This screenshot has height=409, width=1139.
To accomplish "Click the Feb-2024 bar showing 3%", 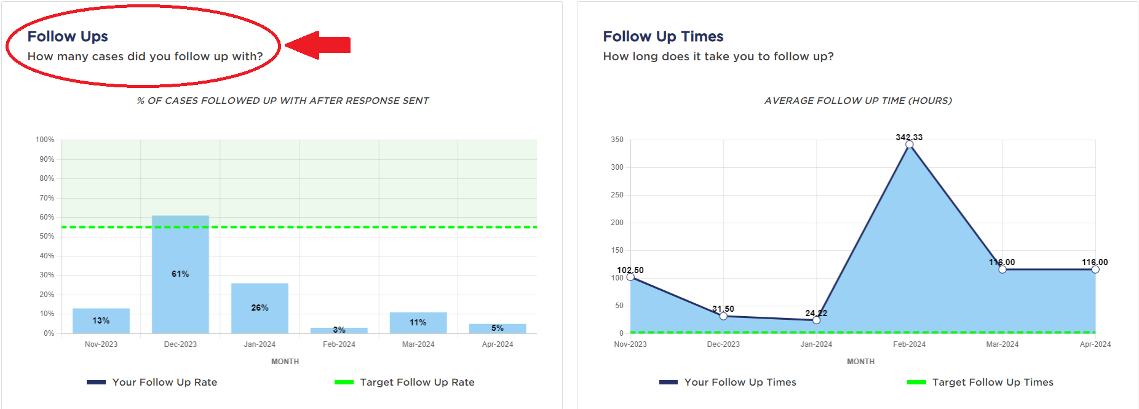I will coord(339,330).
